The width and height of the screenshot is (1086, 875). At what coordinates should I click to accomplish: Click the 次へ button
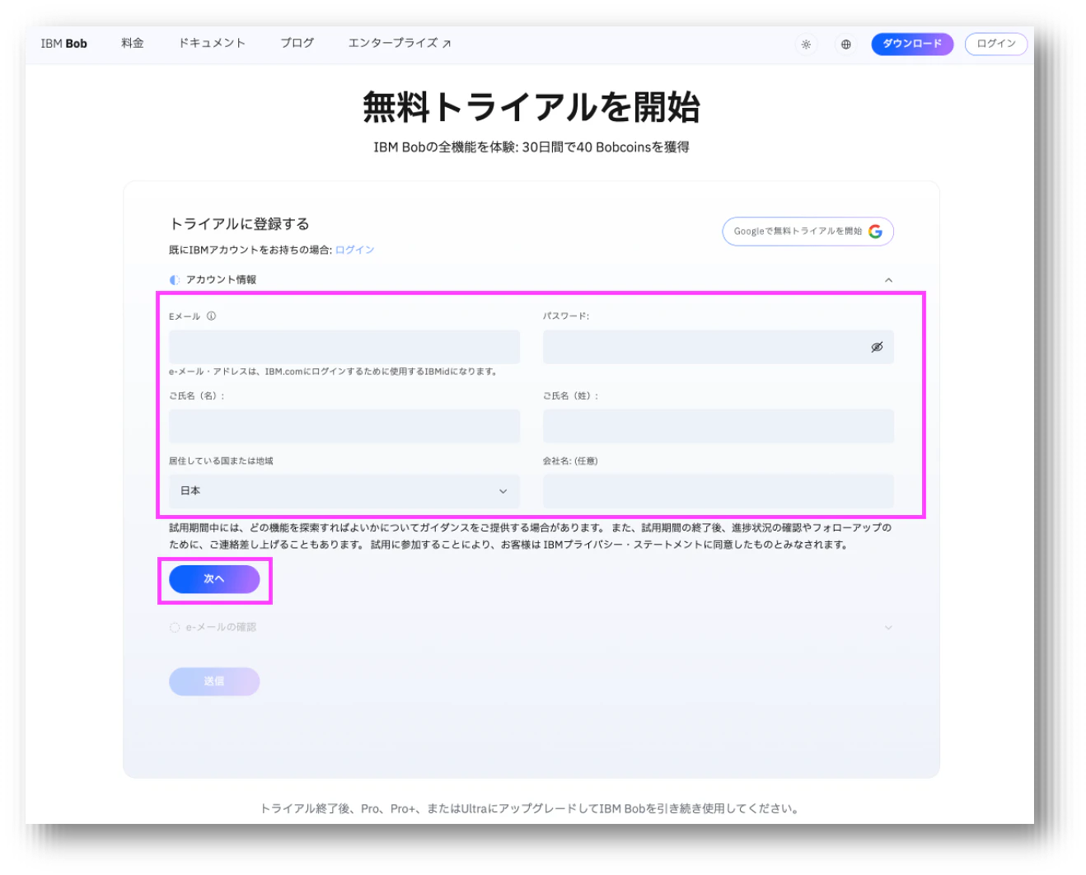pos(214,579)
